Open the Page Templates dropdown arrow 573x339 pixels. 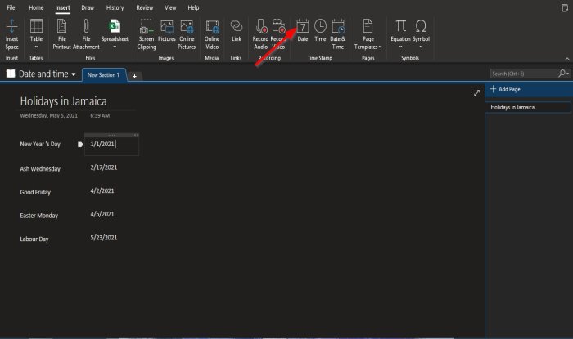click(380, 47)
